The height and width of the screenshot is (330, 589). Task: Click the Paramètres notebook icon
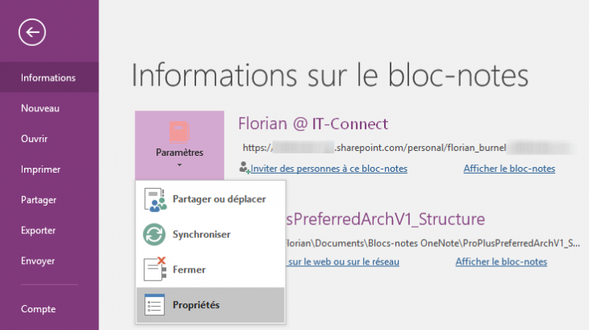click(x=179, y=132)
